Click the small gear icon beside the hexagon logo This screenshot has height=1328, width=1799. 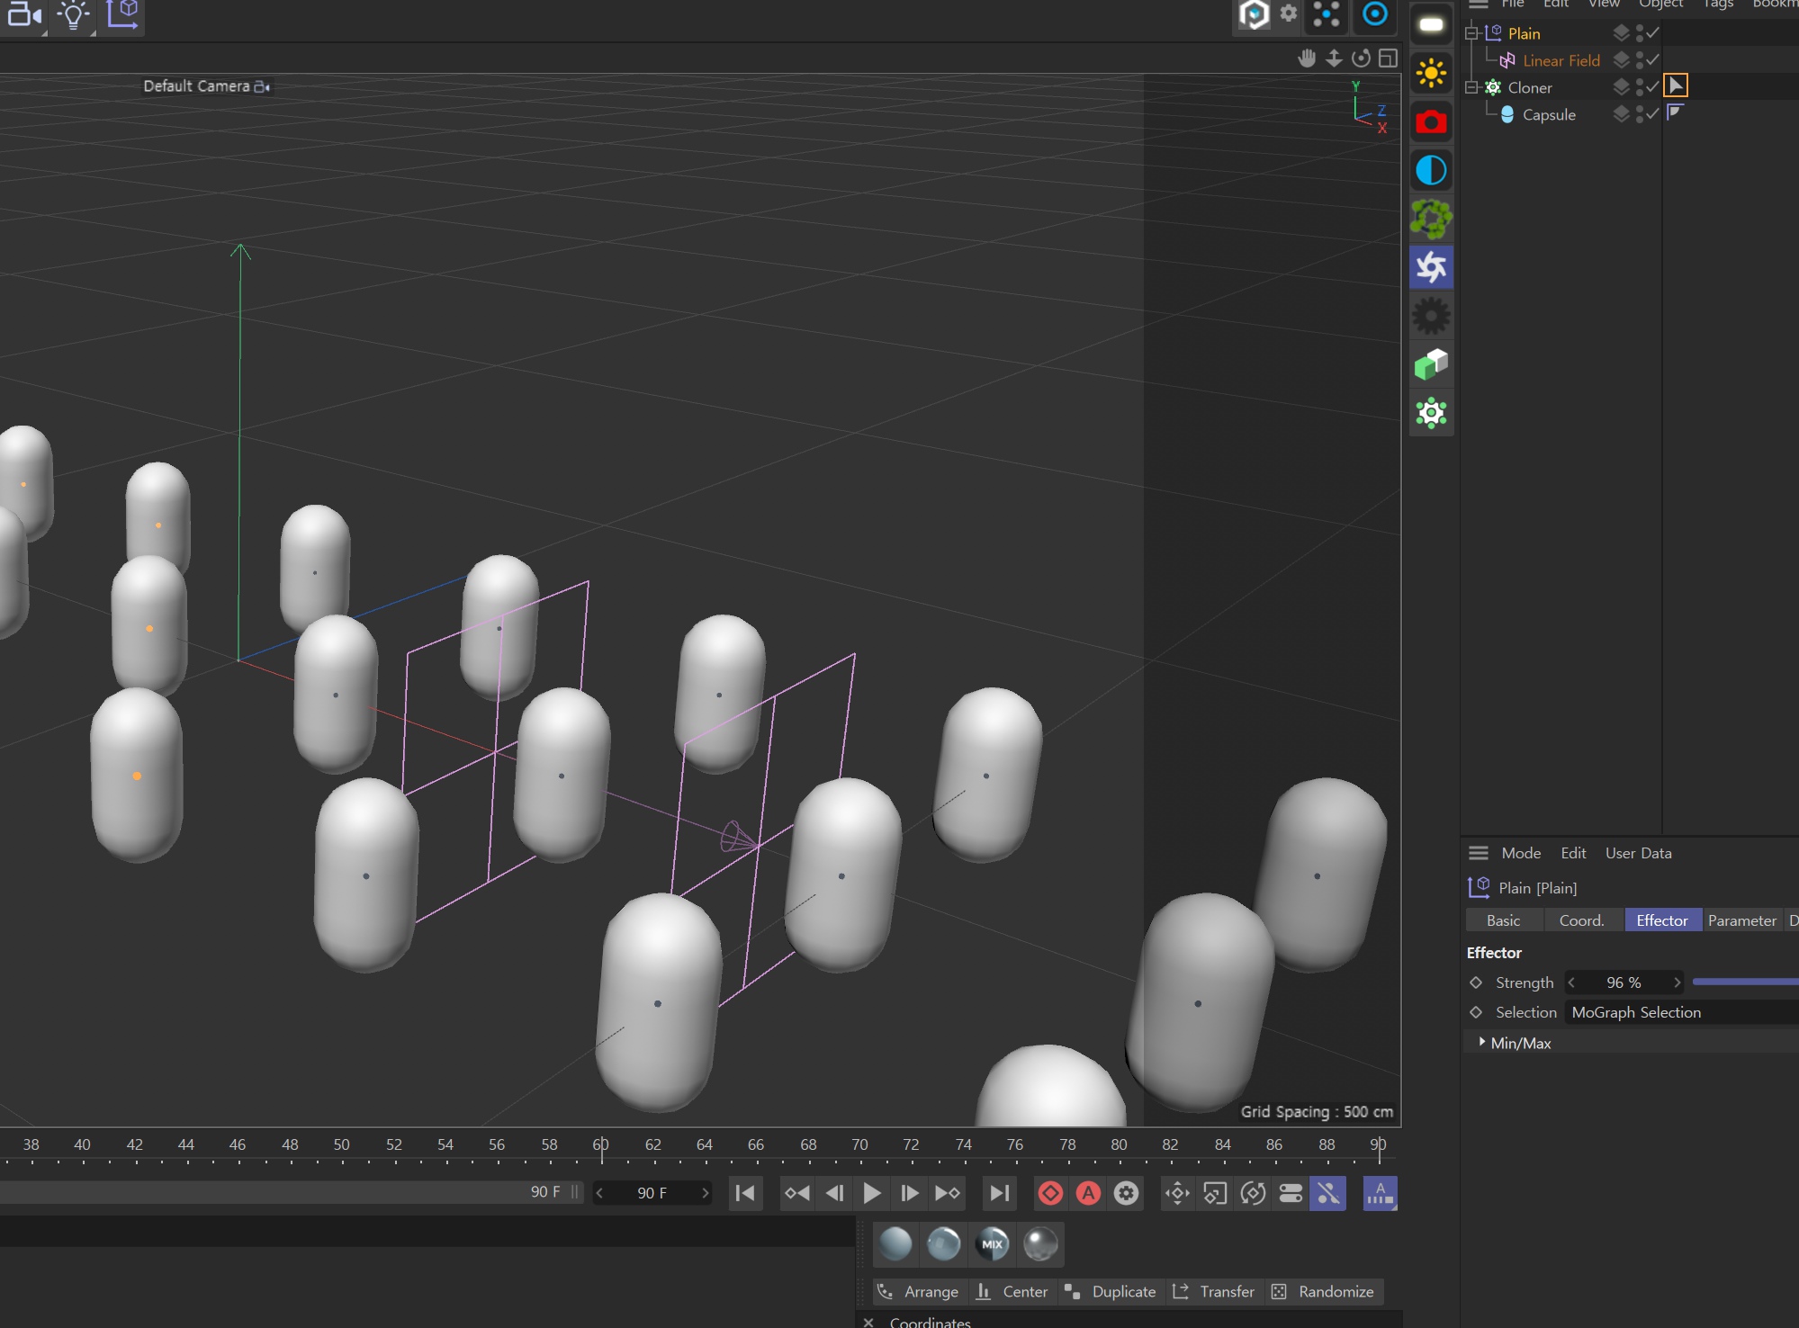point(1289,13)
